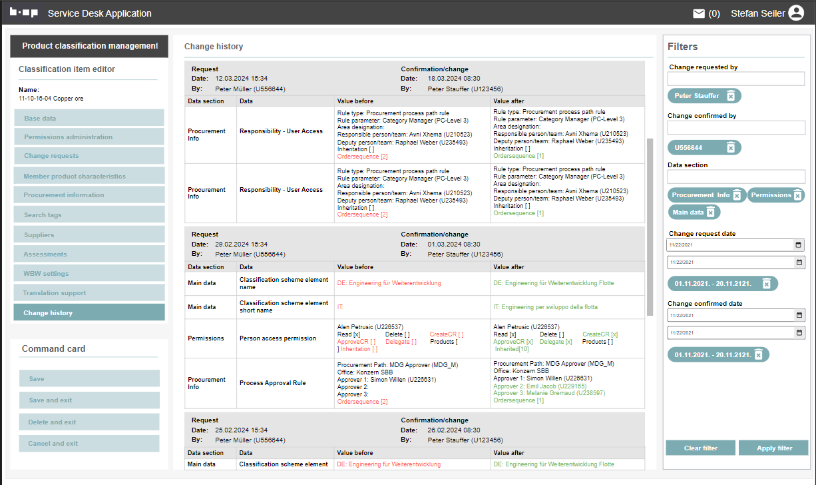Click the Save and exit button
This screenshot has height=485, width=816.
pos(89,400)
